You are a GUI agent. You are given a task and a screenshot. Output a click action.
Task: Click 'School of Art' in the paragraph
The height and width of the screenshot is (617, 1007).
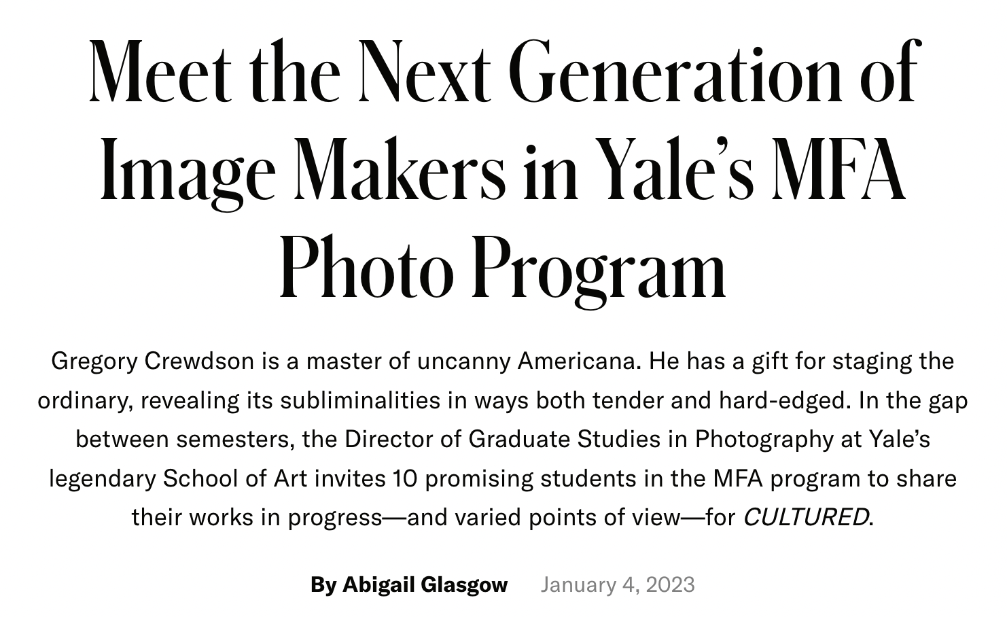coord(234,478)
